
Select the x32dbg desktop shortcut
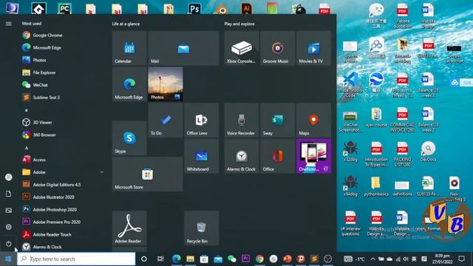350,151
